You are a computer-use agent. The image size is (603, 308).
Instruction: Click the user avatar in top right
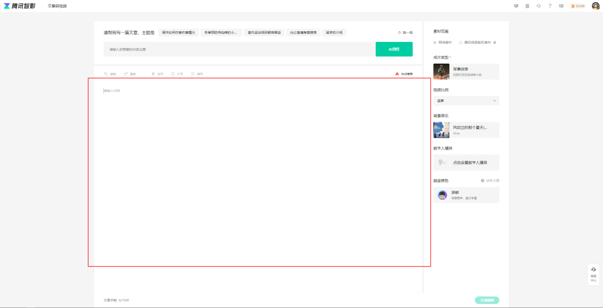596,6
